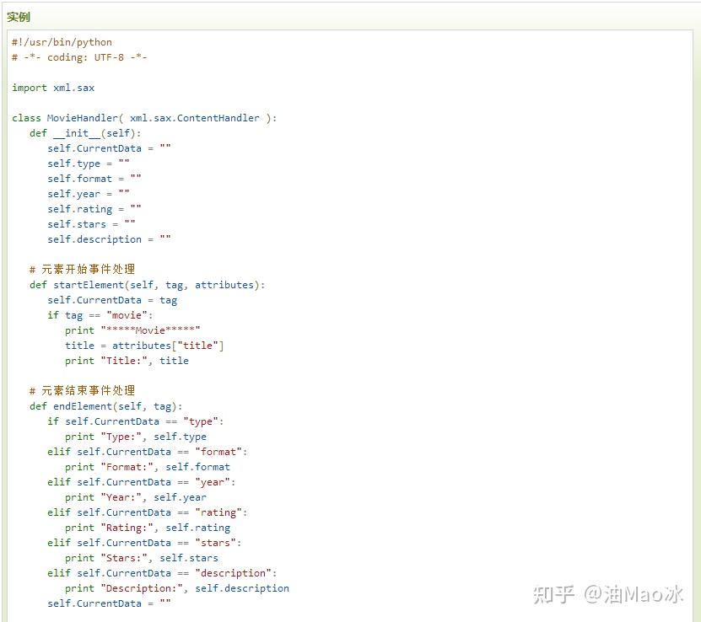Click the 'self.year = ""' line

[89, 194]
